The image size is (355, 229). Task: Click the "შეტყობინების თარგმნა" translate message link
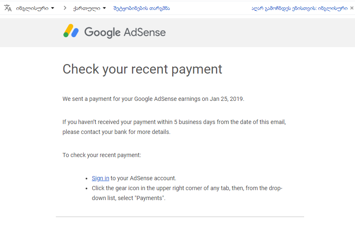coord(142,8)
